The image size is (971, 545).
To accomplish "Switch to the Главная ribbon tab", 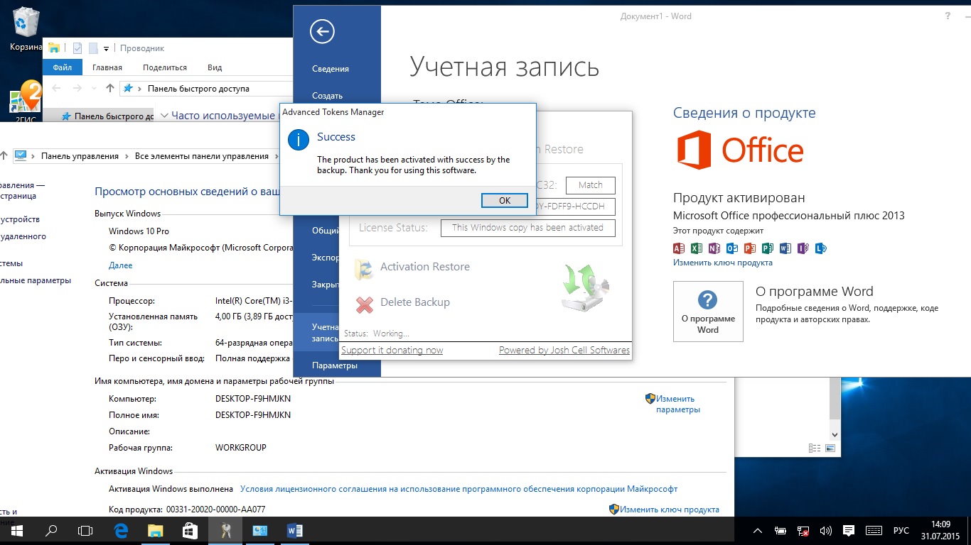I will coord(107,67).
